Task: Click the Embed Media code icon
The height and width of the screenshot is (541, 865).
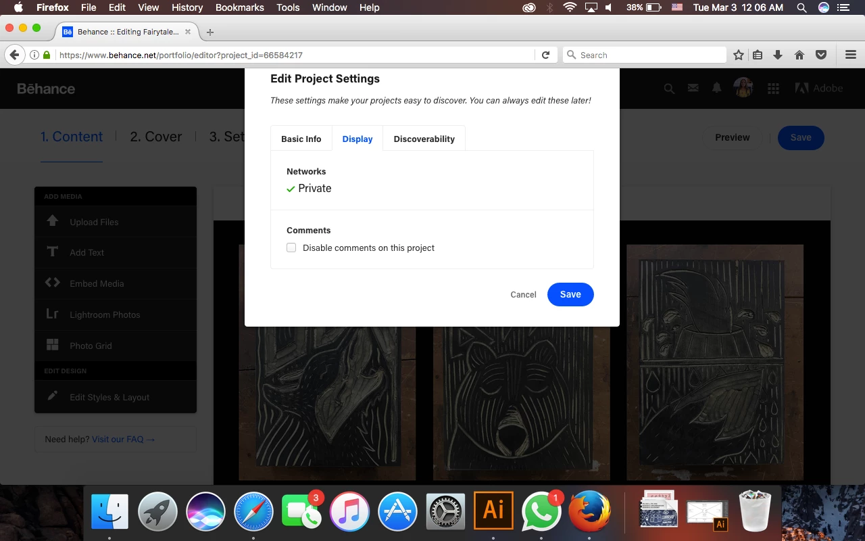Action: (52, 283)
